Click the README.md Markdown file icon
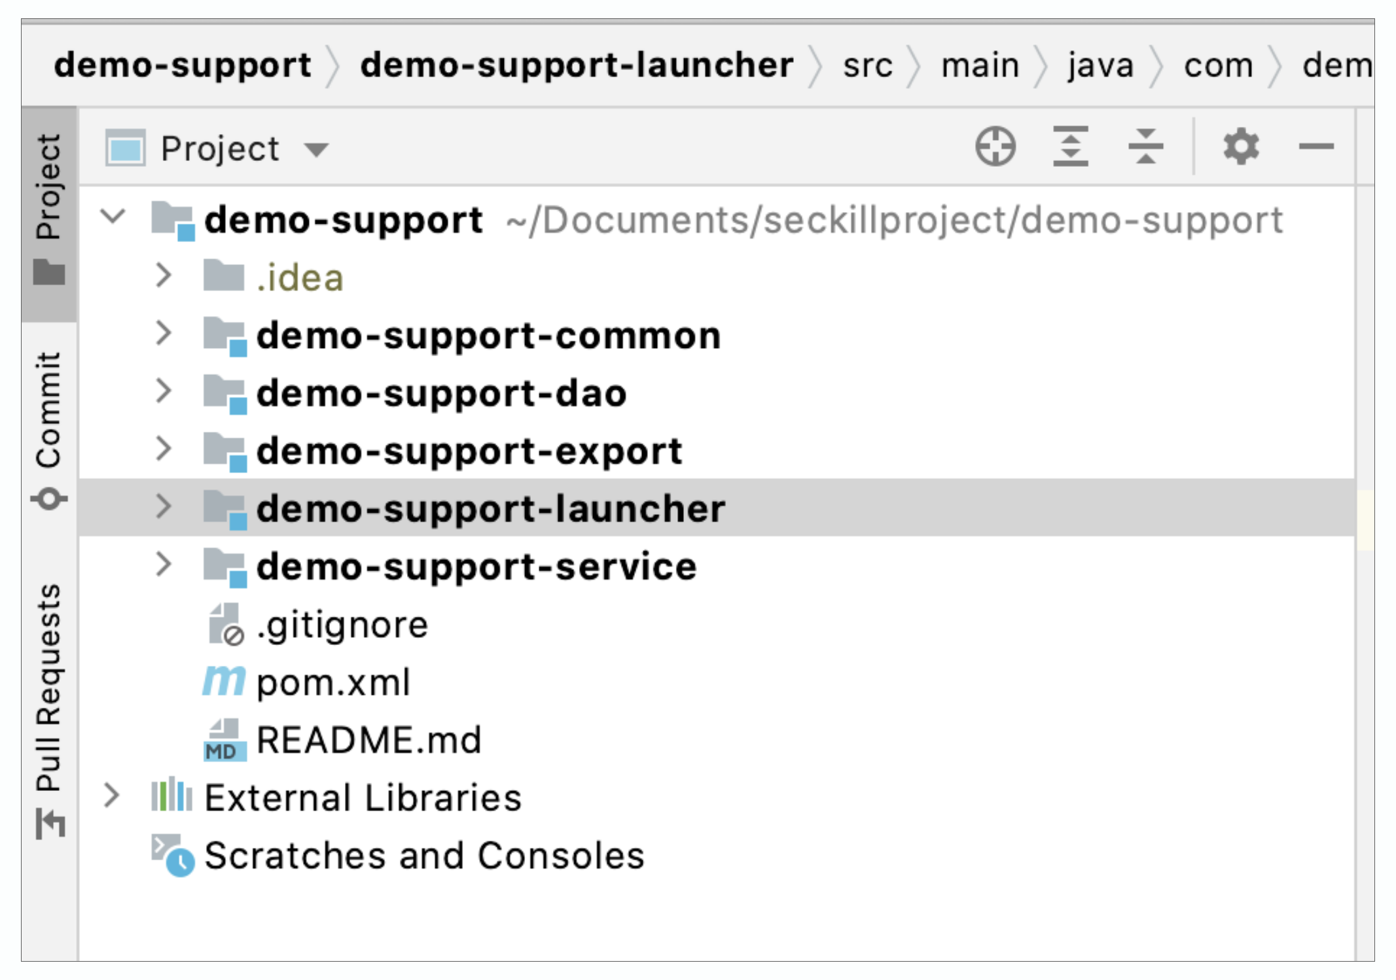Image resolution: width=1396 pixels, height=980 pixels. [224, 740]
